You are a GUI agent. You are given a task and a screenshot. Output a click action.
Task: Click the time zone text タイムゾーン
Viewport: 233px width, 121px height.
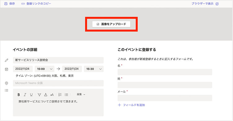coord(45,76)
